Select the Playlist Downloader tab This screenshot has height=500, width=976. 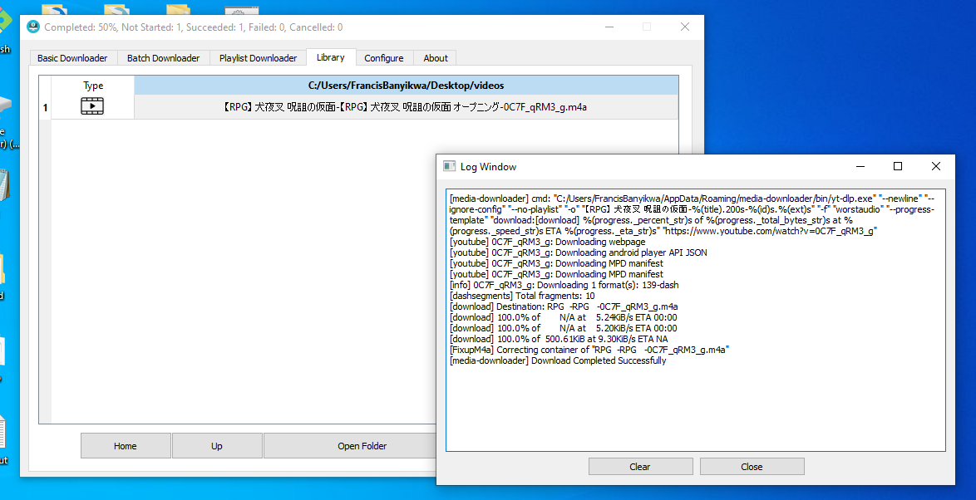258,58
